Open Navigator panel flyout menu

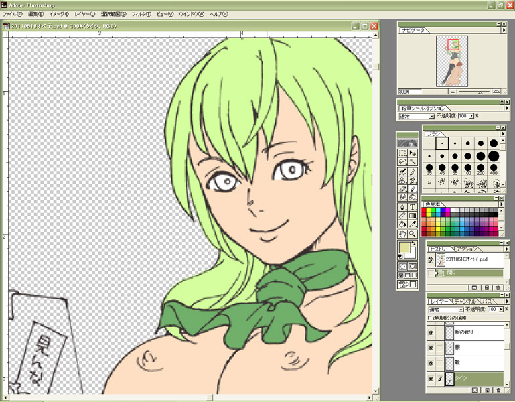tap(504, 30)
